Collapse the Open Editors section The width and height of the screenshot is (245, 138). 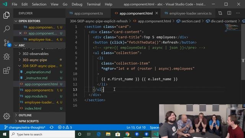click(39, 21)
